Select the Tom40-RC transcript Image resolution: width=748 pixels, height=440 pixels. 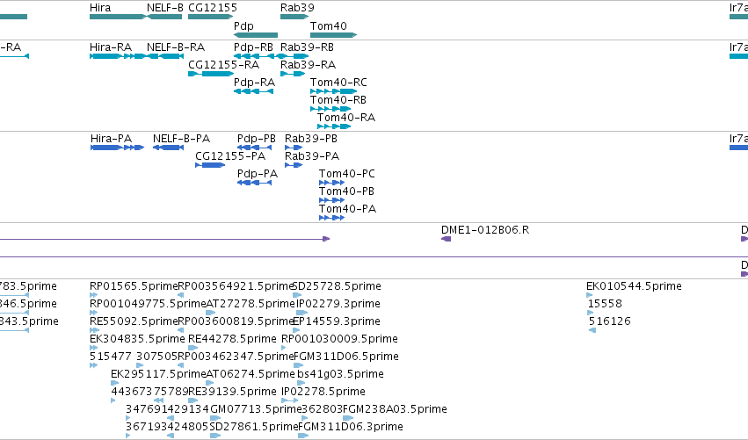coord(333,91)
